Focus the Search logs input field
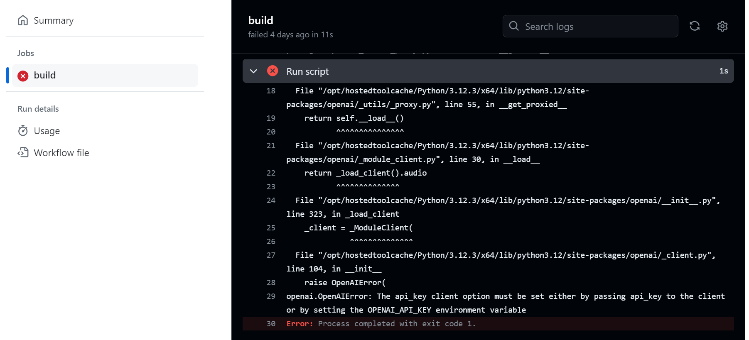This screenshot has width=749, height=340. 590,26
